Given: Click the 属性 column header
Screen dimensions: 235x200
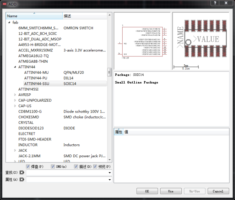Looking at the screenshot, I should point(119,132).
